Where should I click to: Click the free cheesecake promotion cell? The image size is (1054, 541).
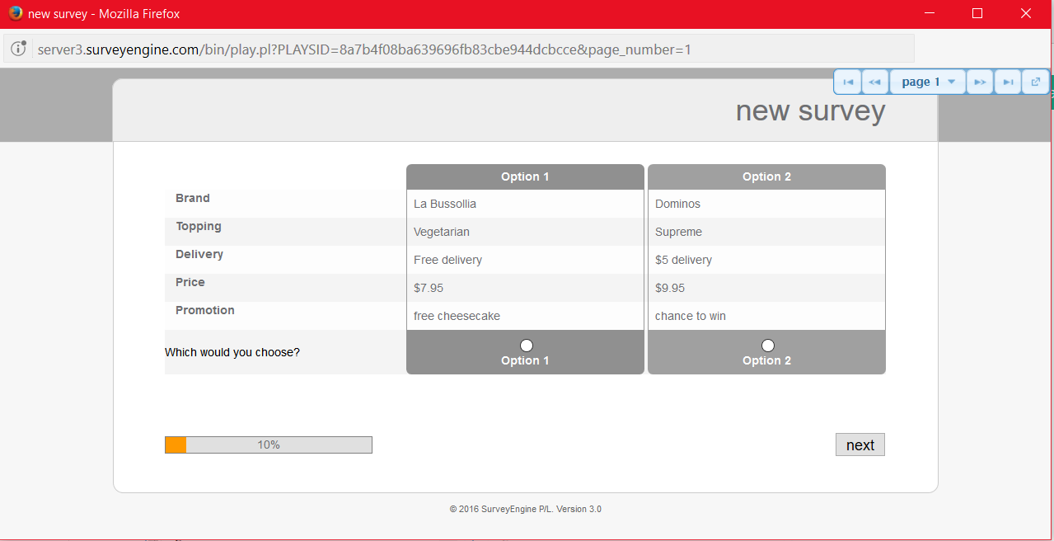[x=457, y=316]
